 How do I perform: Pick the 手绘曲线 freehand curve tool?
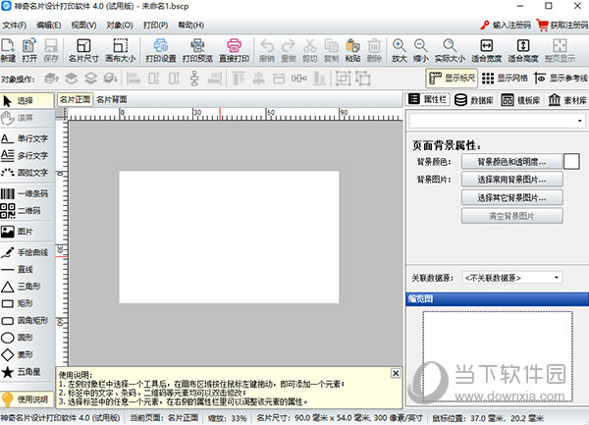25,252
